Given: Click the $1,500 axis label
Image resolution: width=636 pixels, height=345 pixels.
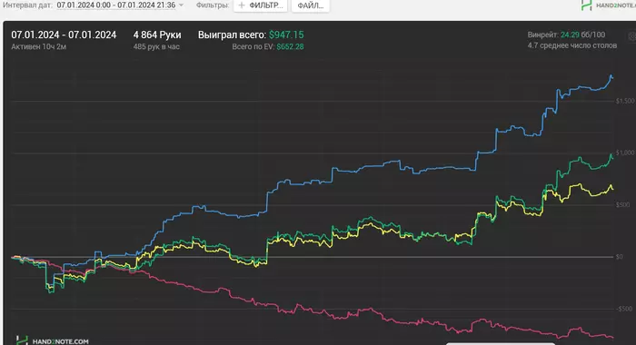Looking at the screenshot, I should click(x=625, y=101).
